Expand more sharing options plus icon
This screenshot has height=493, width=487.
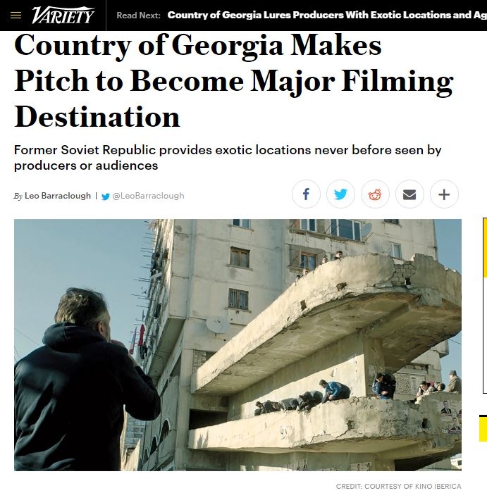(444, 194)
